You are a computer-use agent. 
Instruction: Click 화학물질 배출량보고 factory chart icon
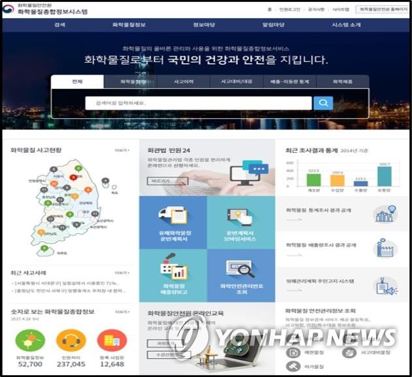[x=173, y=269]
